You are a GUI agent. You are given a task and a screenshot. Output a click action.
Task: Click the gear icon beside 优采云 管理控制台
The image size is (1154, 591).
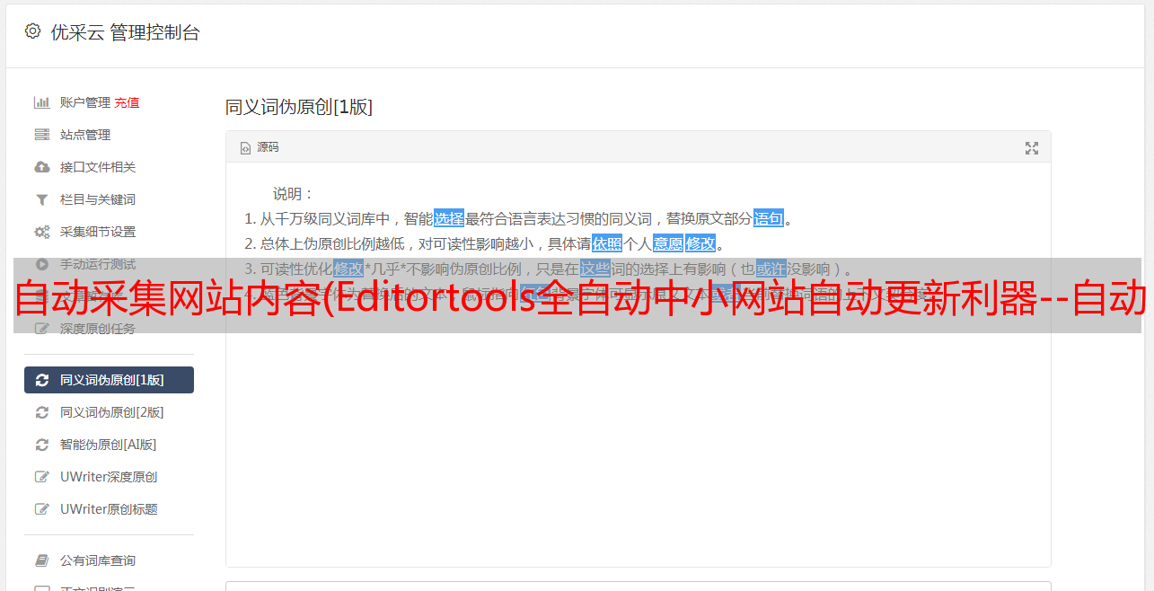click(x=32, y=31)
